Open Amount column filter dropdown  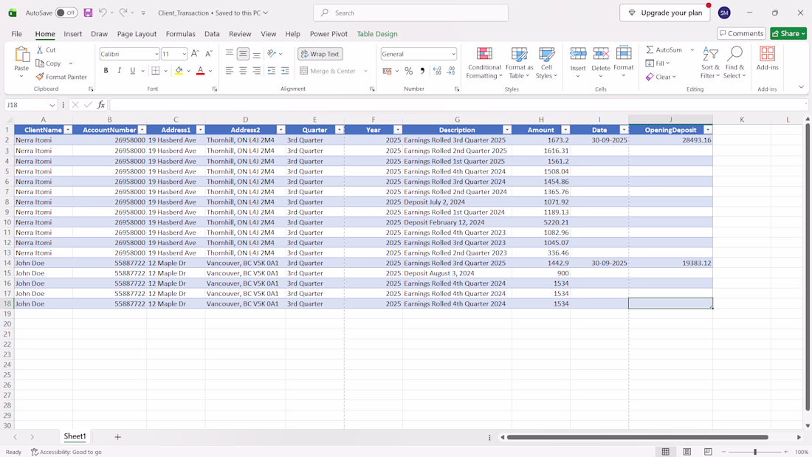click(x=565, y=130)
